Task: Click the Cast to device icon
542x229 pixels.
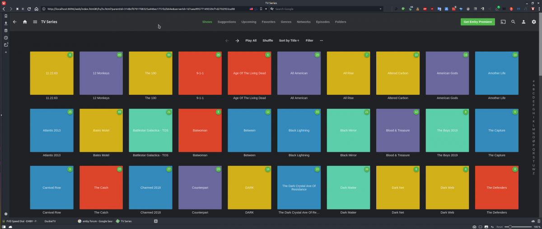Action: coord(503,22)
